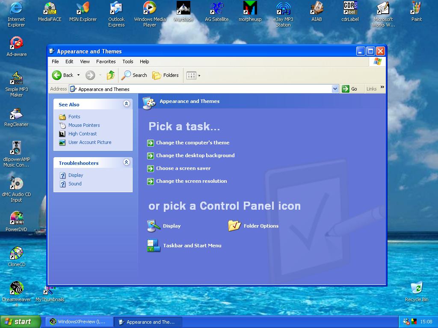Open Windows Media Player desktop icon
The width and height of the screenshot is (438, 328).
tap(150, 8)
